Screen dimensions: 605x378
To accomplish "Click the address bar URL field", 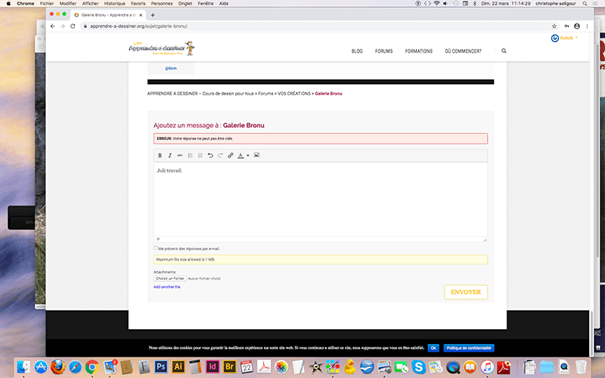I will pyautogui.click(x=317, y=26).
